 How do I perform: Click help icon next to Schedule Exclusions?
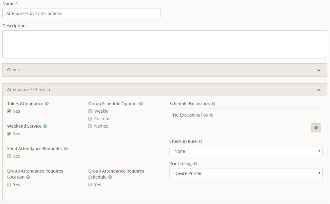coord(213,104)
